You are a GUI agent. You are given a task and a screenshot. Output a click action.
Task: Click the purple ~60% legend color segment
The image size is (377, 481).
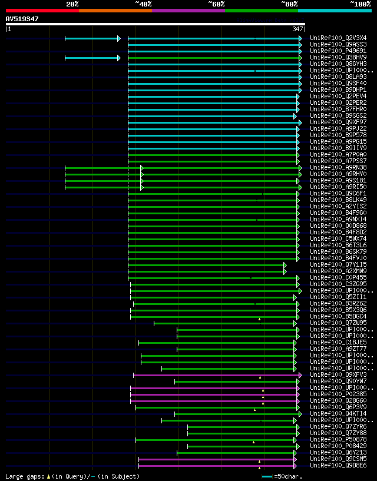(x=188, y=11)
